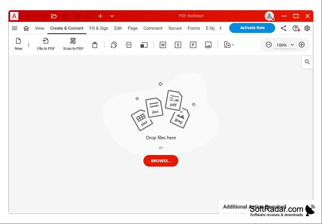Save the document with the floppy disk icon
322x224 pixels.
tap(65, 16)
